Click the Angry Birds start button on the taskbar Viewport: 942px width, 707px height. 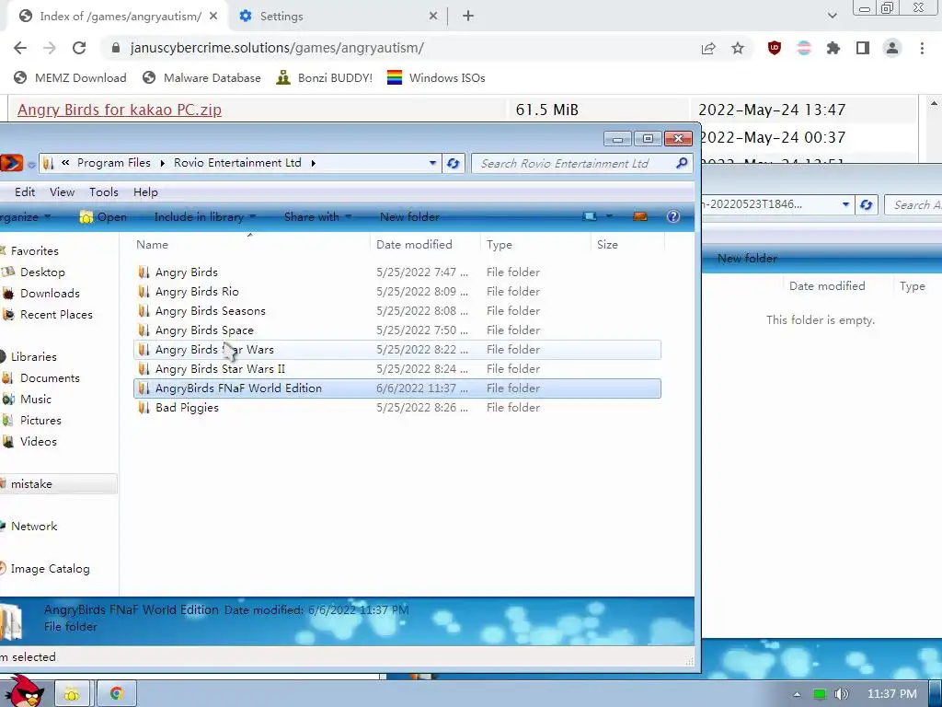(25, 691)
